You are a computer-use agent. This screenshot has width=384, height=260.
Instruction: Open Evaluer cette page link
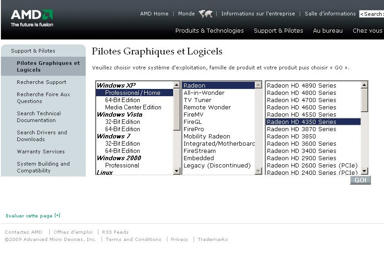click(x=29, y=216)
